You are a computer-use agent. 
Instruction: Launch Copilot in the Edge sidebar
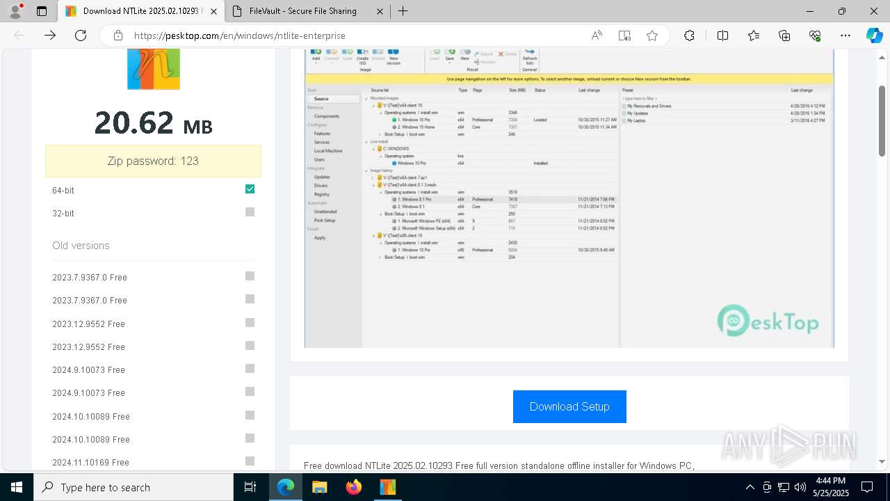pos(874,35)
